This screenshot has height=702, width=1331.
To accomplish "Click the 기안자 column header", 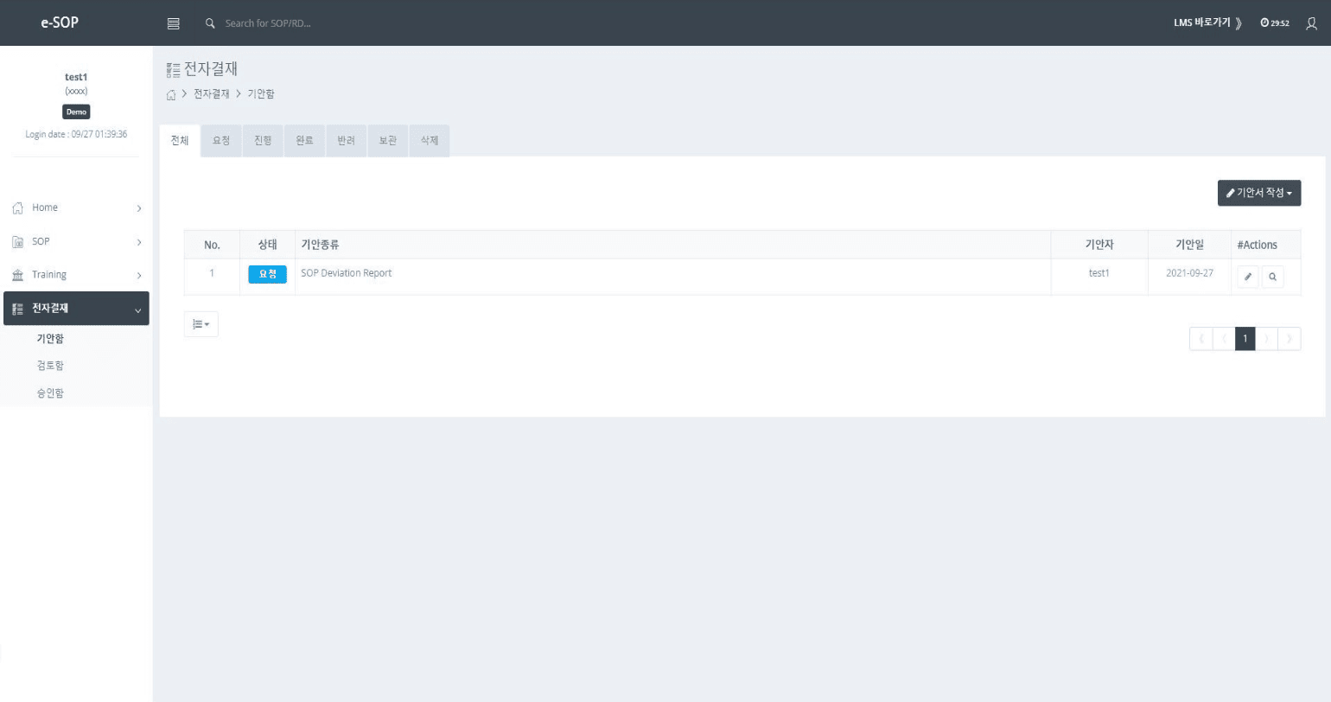I will (x=1099, y=246).
